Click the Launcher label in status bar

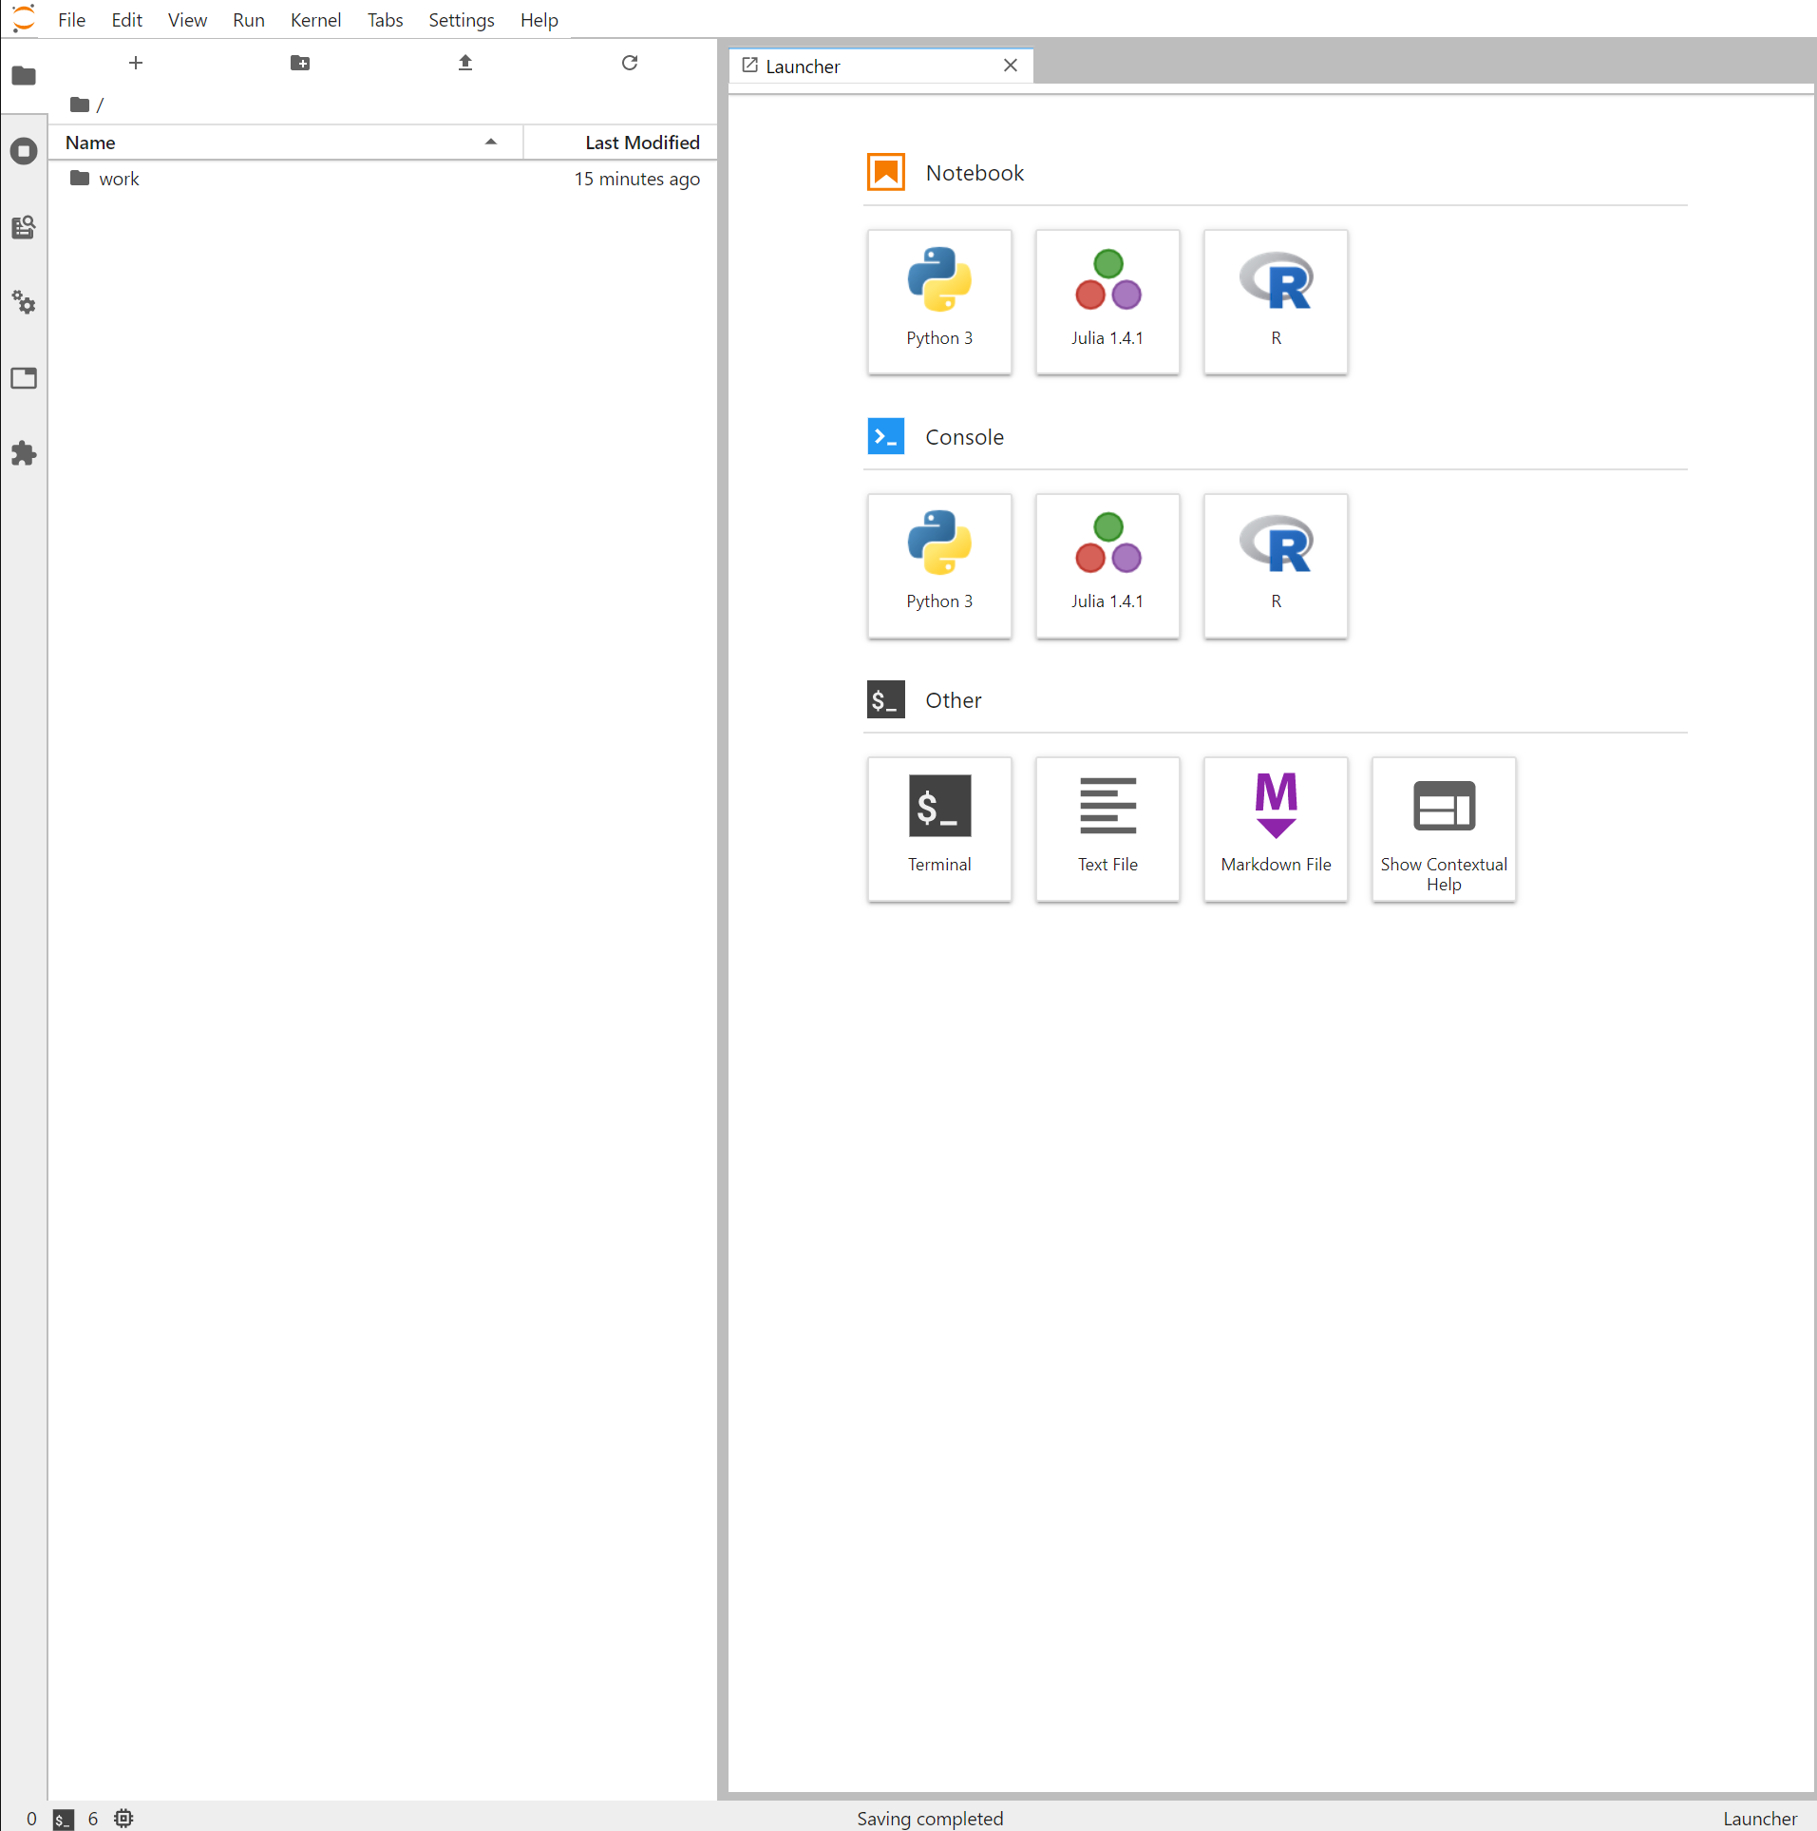click(1759, 1819)
